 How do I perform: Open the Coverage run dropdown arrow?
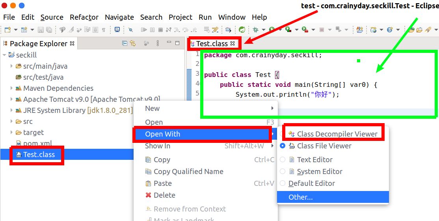(296, 30)
